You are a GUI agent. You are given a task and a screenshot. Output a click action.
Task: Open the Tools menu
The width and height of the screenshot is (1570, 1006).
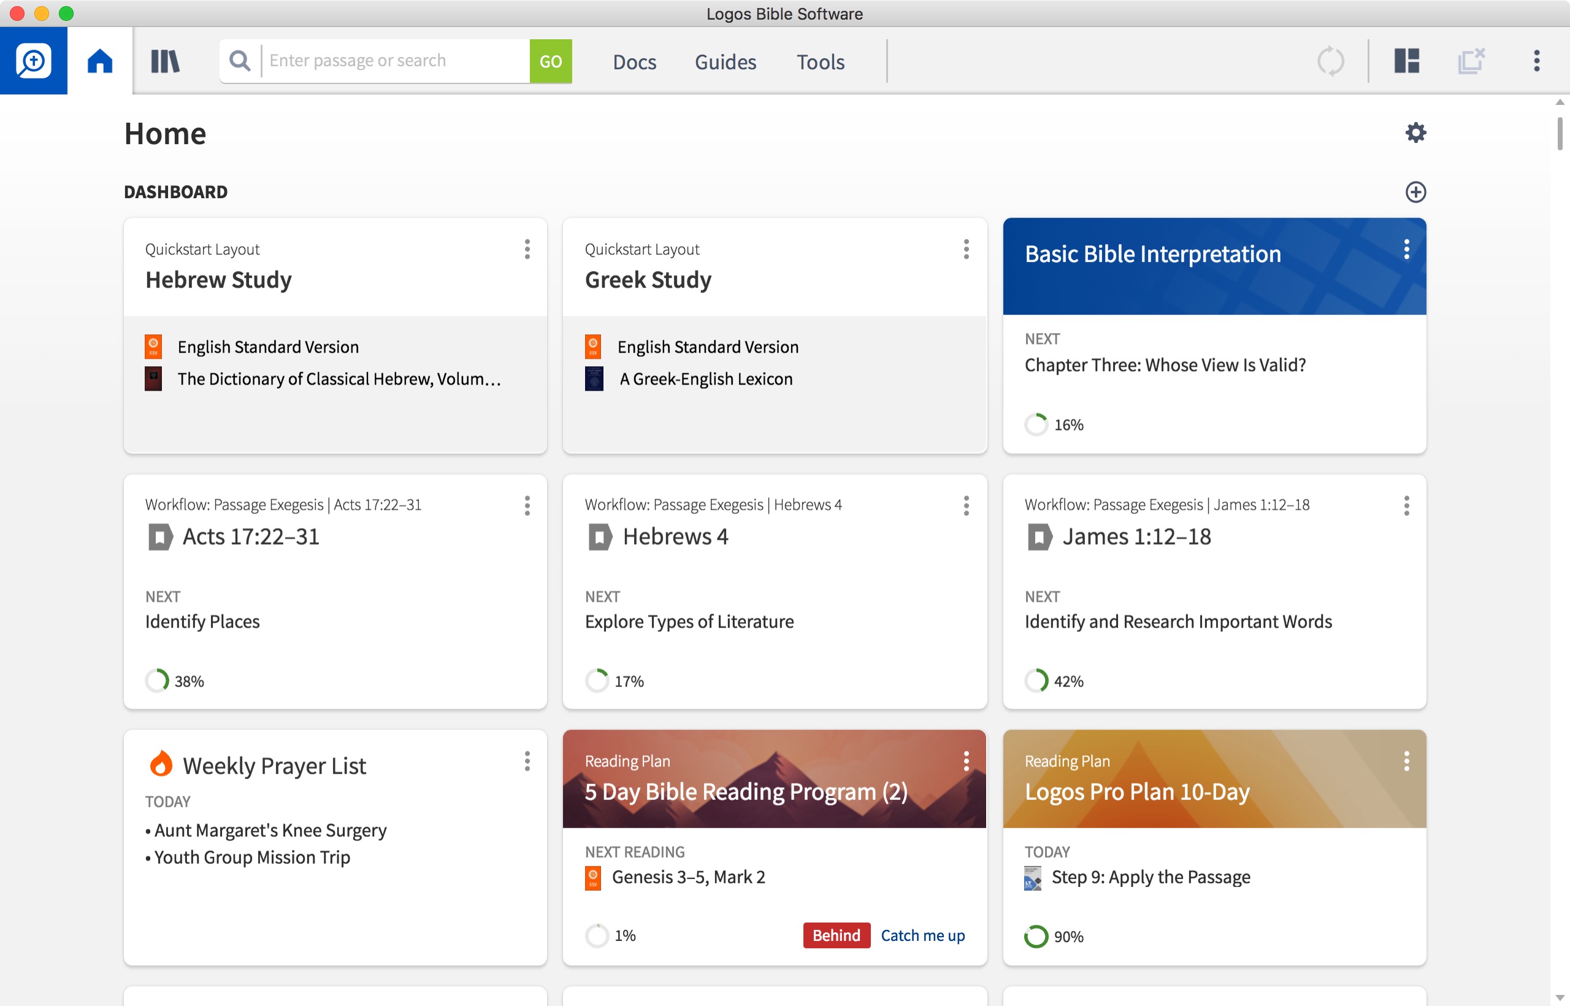(821, 62)
